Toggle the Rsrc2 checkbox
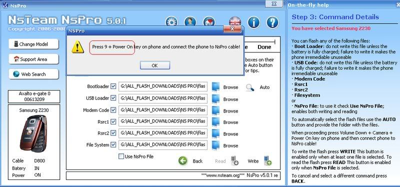Viewport: 400px width, 187px height. click(113, 133)
